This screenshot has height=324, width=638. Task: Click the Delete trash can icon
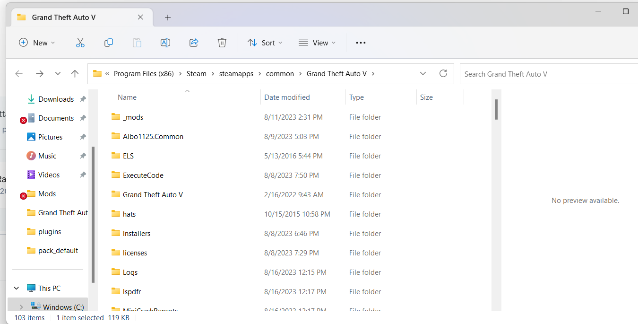click(222, 43)
